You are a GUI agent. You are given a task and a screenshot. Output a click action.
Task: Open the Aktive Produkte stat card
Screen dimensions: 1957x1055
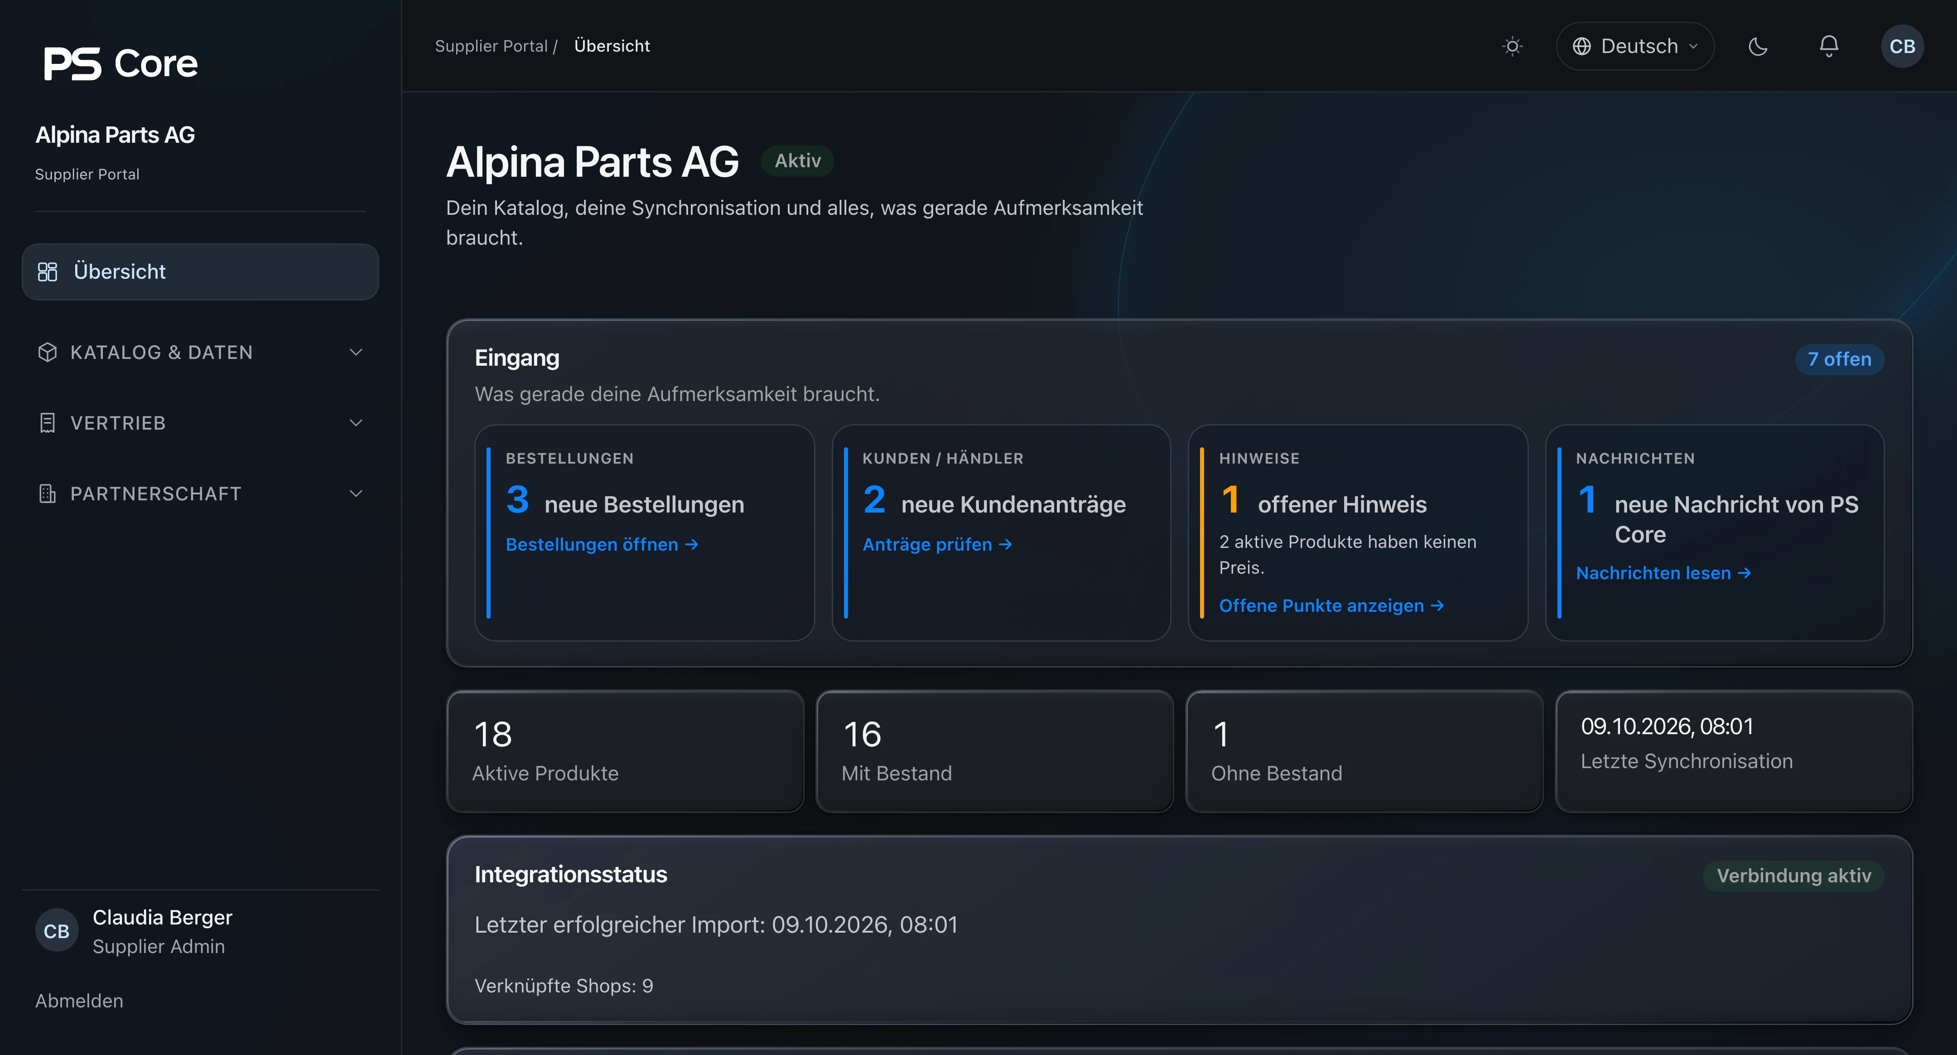(625, 751)
